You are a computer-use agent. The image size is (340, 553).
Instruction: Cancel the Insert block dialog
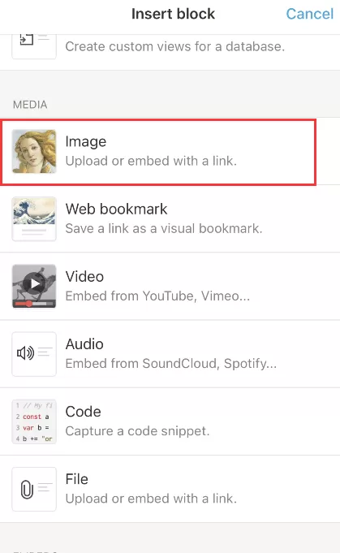pos(309,14)
